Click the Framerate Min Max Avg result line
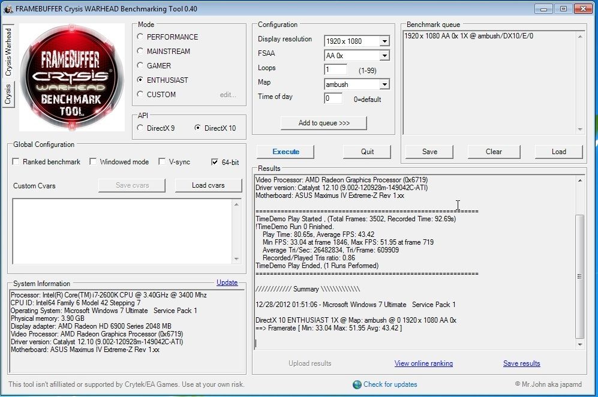 coord(329,328)
